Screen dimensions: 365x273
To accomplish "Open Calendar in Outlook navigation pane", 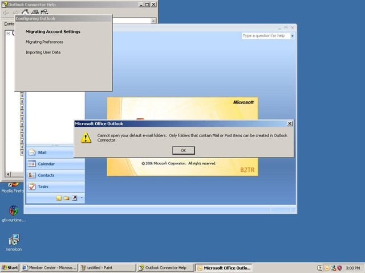I will pos(55,164).
